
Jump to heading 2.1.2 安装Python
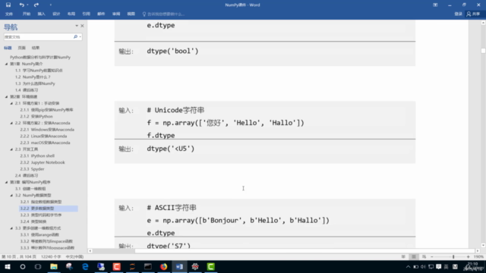click(x=36, y=116)
